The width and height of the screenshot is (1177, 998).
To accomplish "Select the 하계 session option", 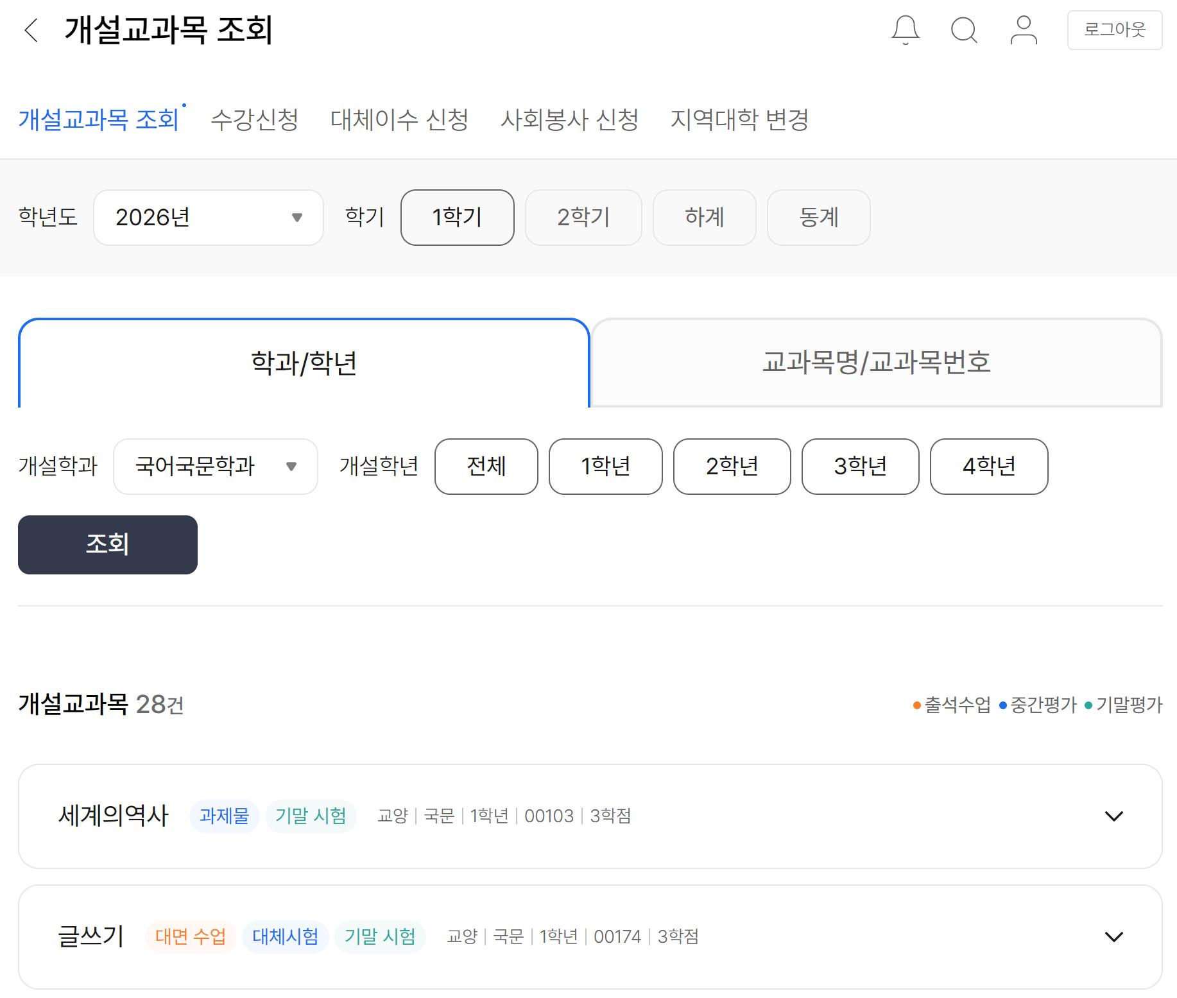I will point(704,218).
